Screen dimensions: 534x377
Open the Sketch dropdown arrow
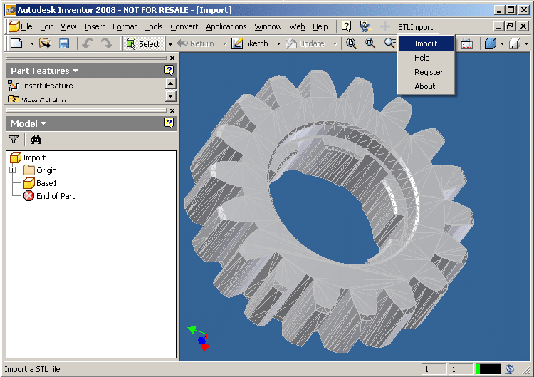point(278,43)
